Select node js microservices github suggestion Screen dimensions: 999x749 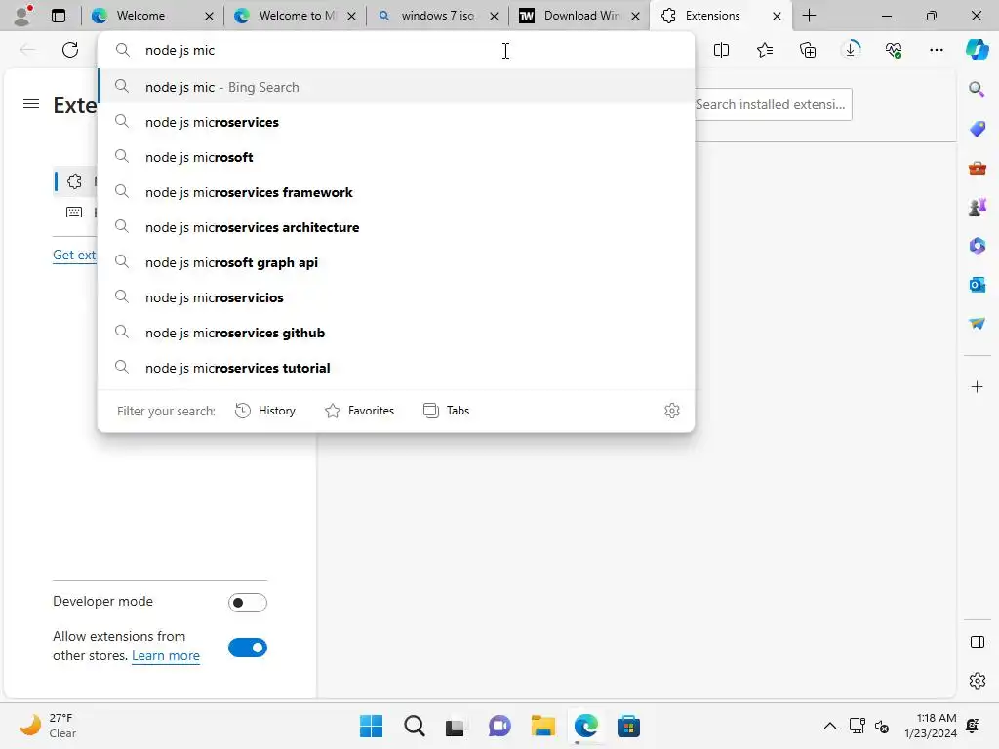[396, 332]
